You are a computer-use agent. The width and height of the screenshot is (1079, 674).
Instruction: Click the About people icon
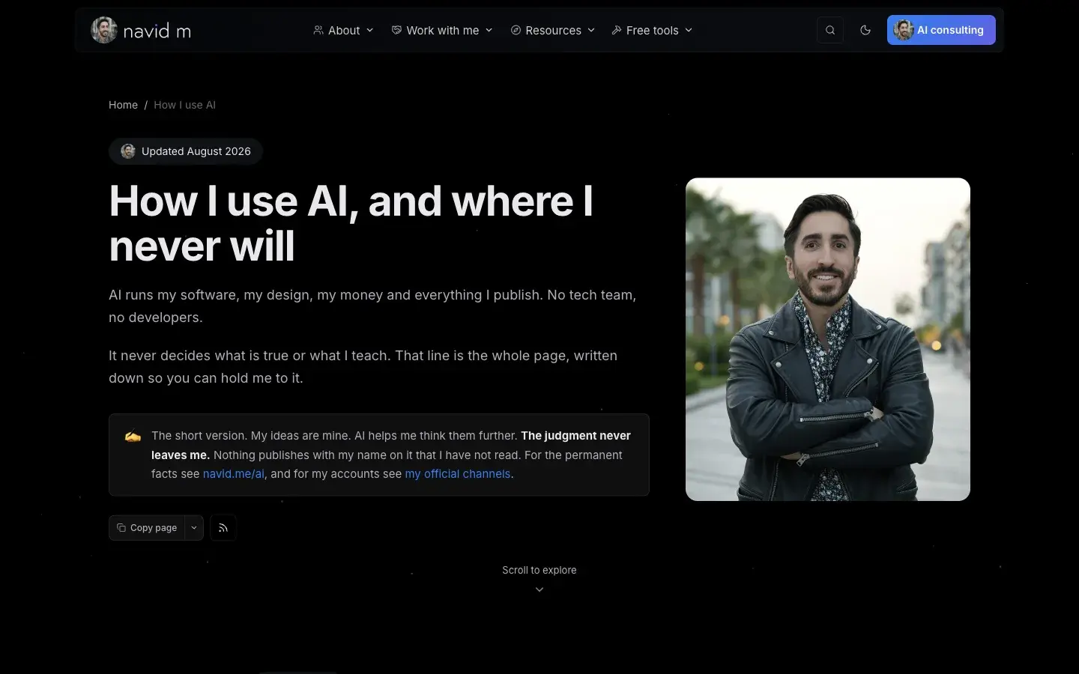coord(318,30)
